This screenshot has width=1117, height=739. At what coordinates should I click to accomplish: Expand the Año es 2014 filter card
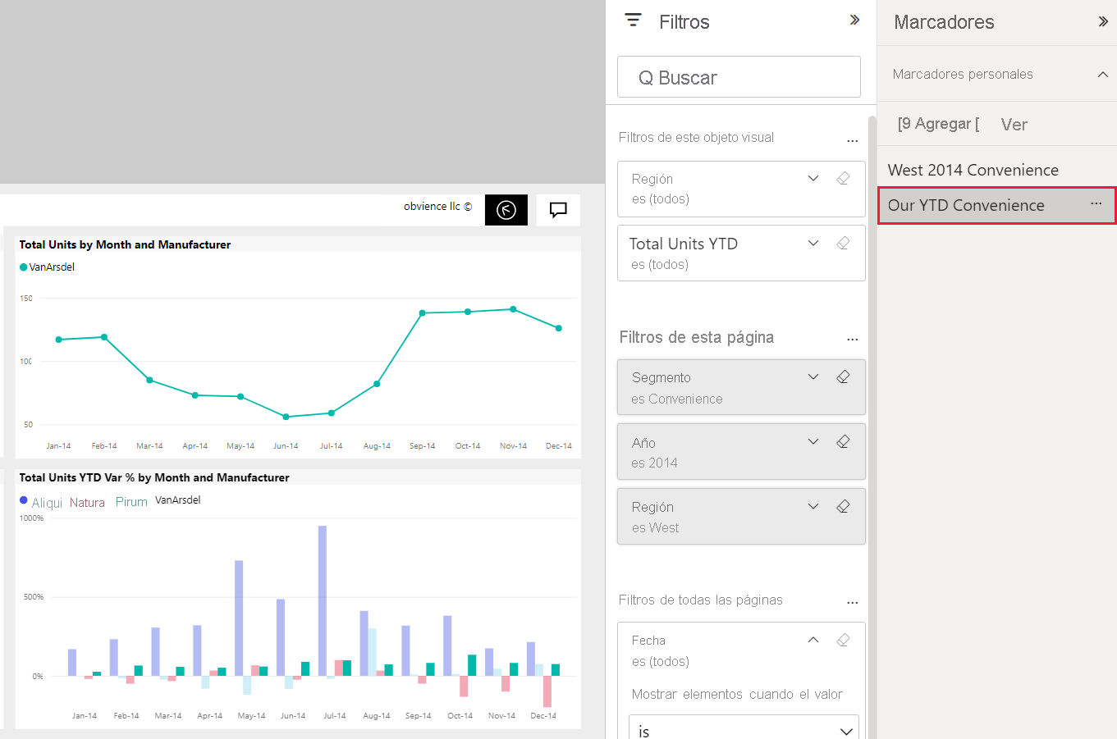click(x=813, y=441)
